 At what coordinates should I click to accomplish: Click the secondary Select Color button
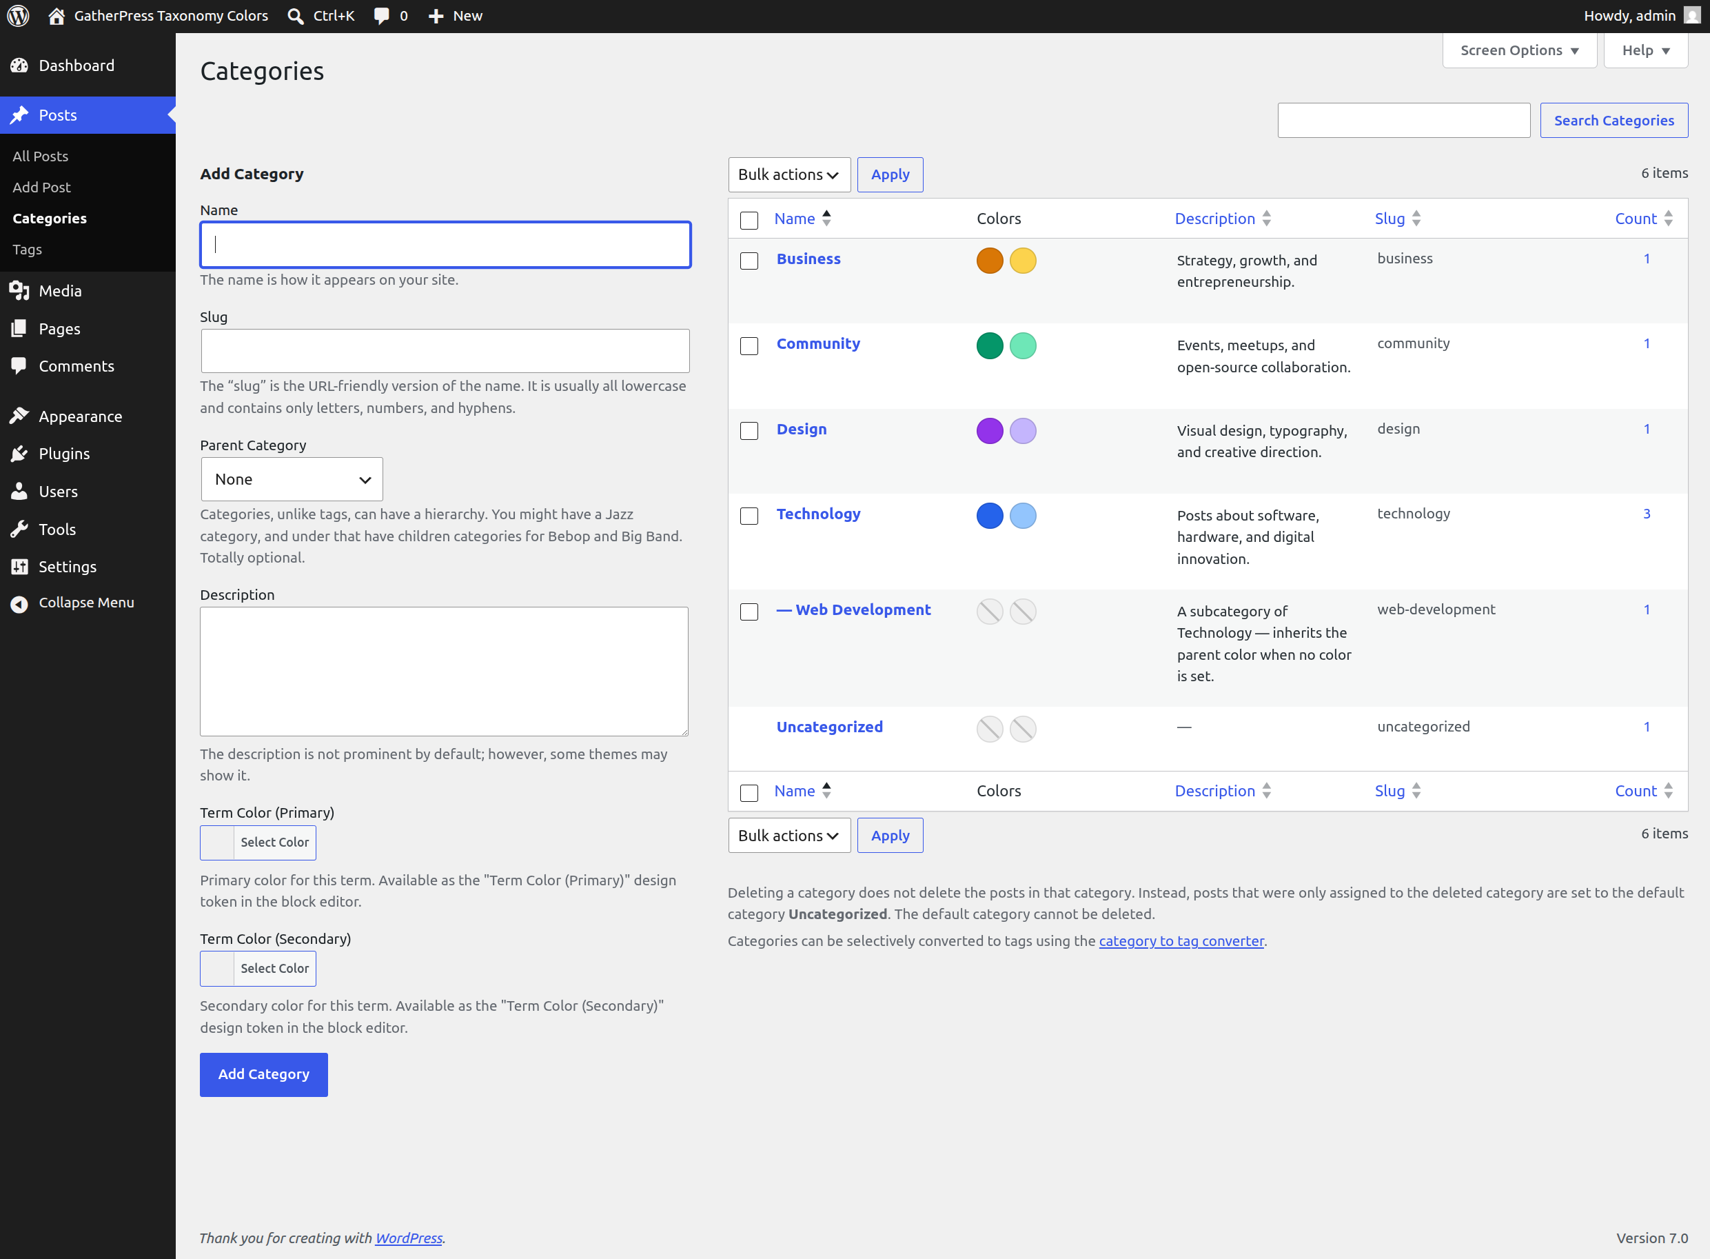258,969
